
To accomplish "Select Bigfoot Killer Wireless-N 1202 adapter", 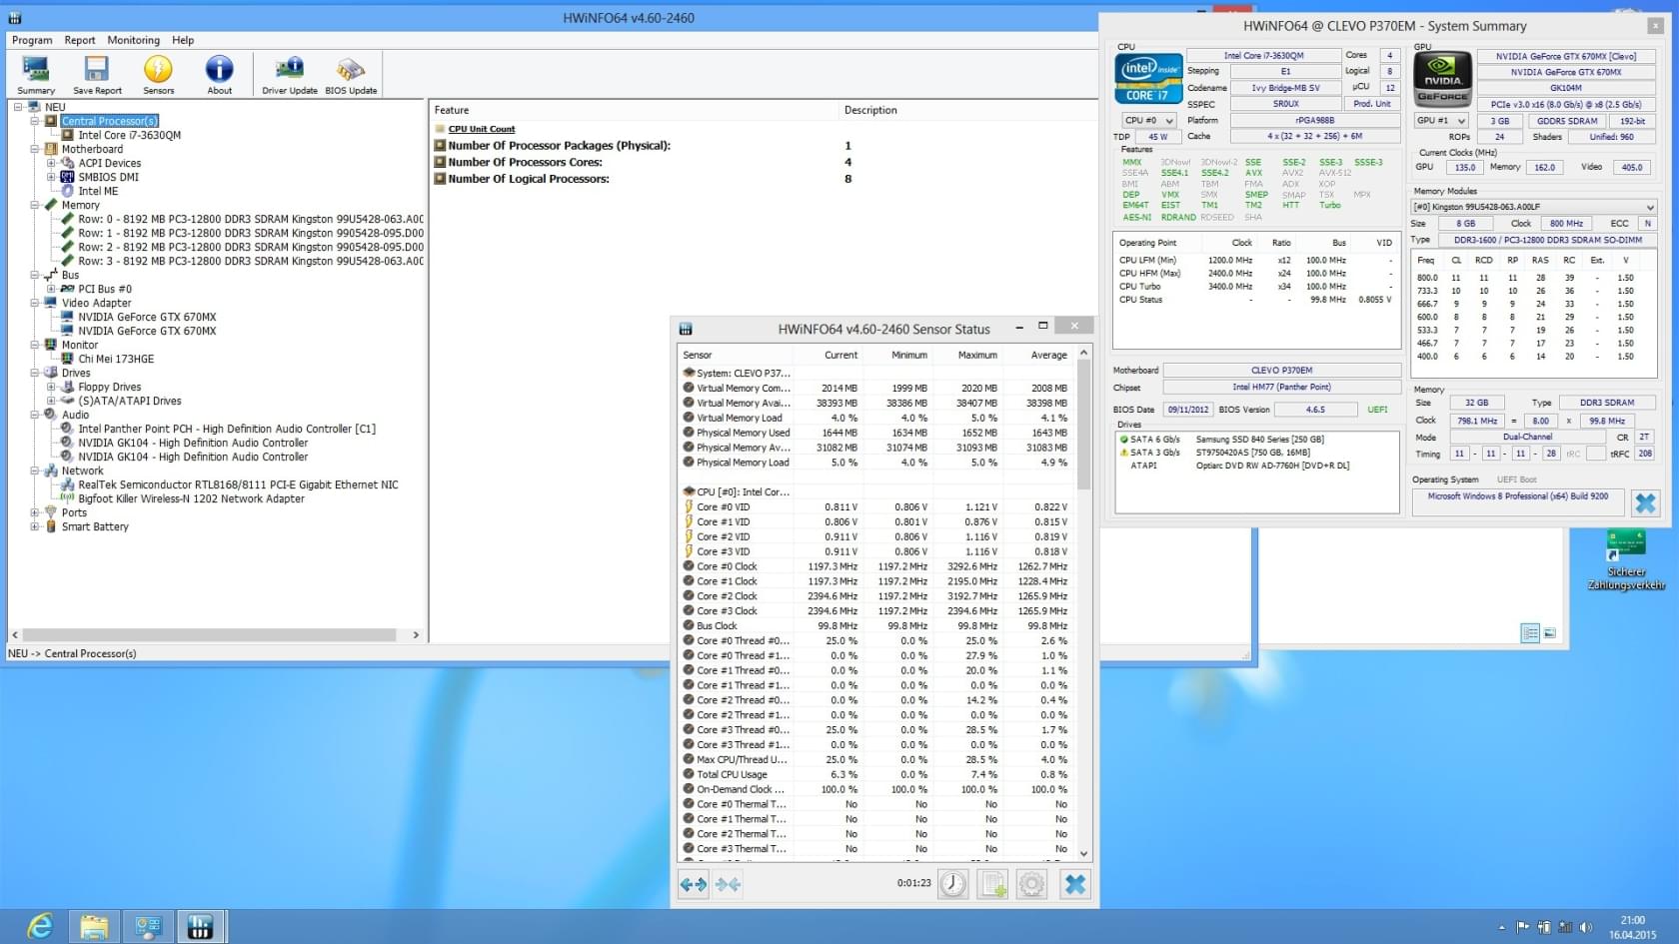I will pyautogui.click(x=191, y=498).
